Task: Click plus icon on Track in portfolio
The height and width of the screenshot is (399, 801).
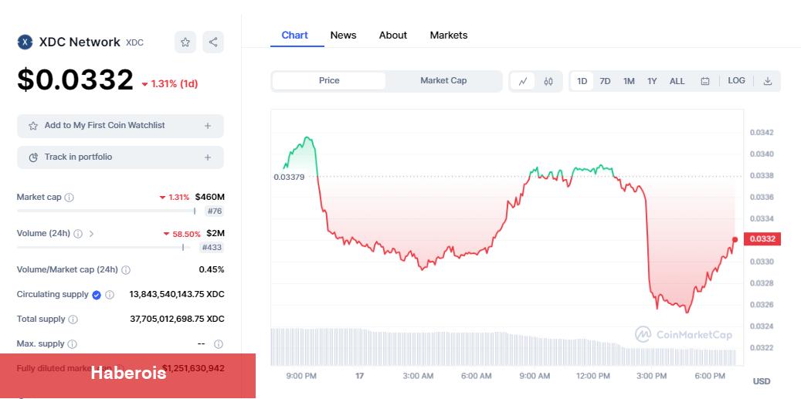Action: pyautogui.click(x=208, y=157)
